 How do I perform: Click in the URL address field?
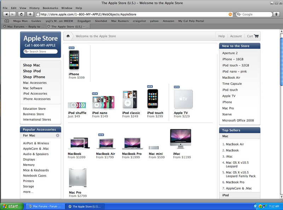click(x=134, y=14)
